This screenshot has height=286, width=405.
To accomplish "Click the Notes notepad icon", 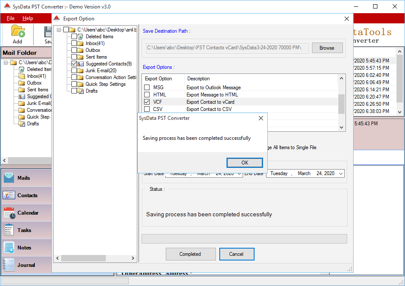I will [x=9, y=247].
